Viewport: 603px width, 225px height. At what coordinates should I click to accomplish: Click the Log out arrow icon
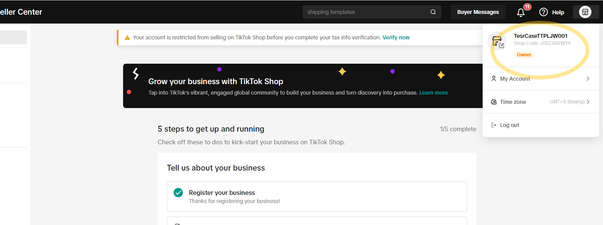(493, 125)
